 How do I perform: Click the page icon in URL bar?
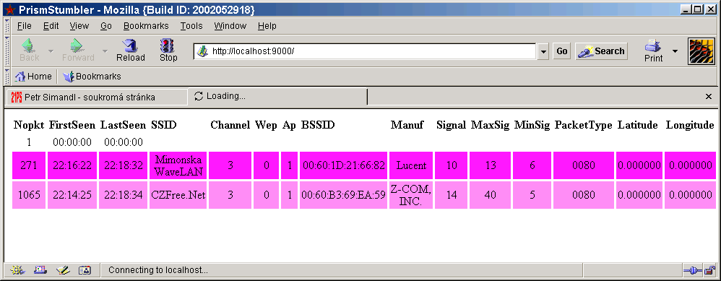coord(202,51)
